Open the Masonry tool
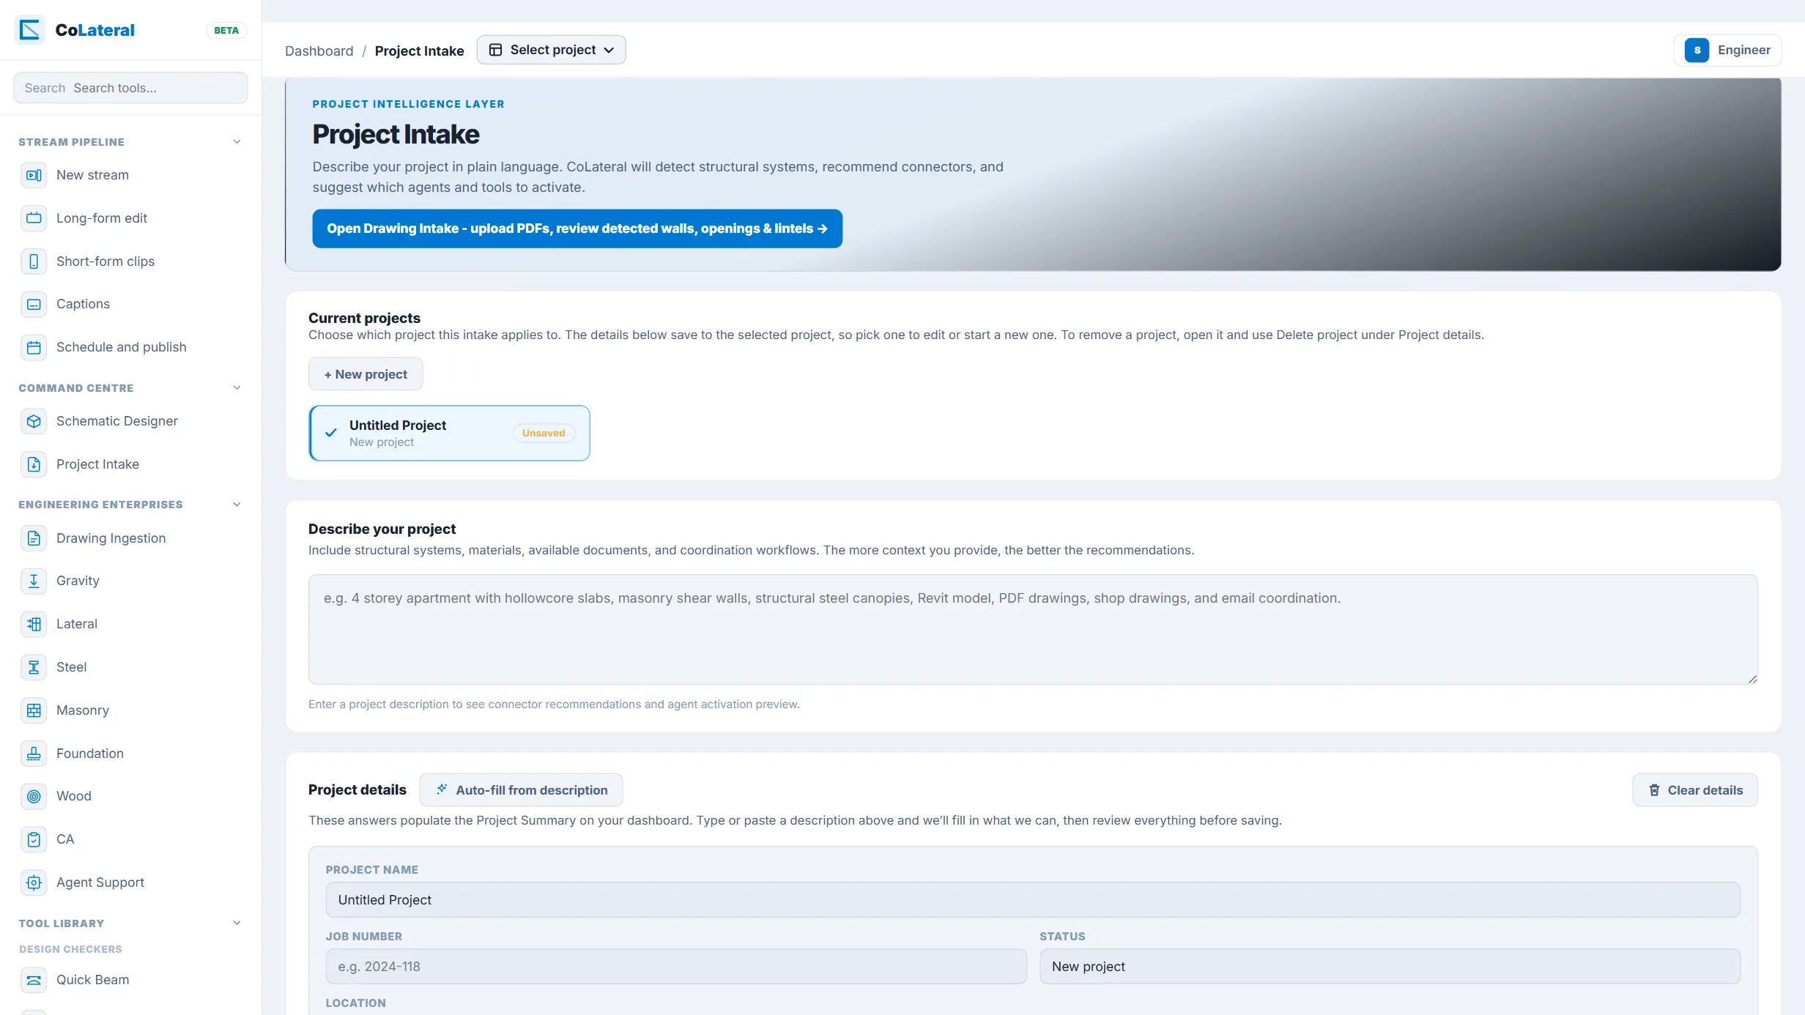This screenshot has height=1015, width=1805. (83, 710)
